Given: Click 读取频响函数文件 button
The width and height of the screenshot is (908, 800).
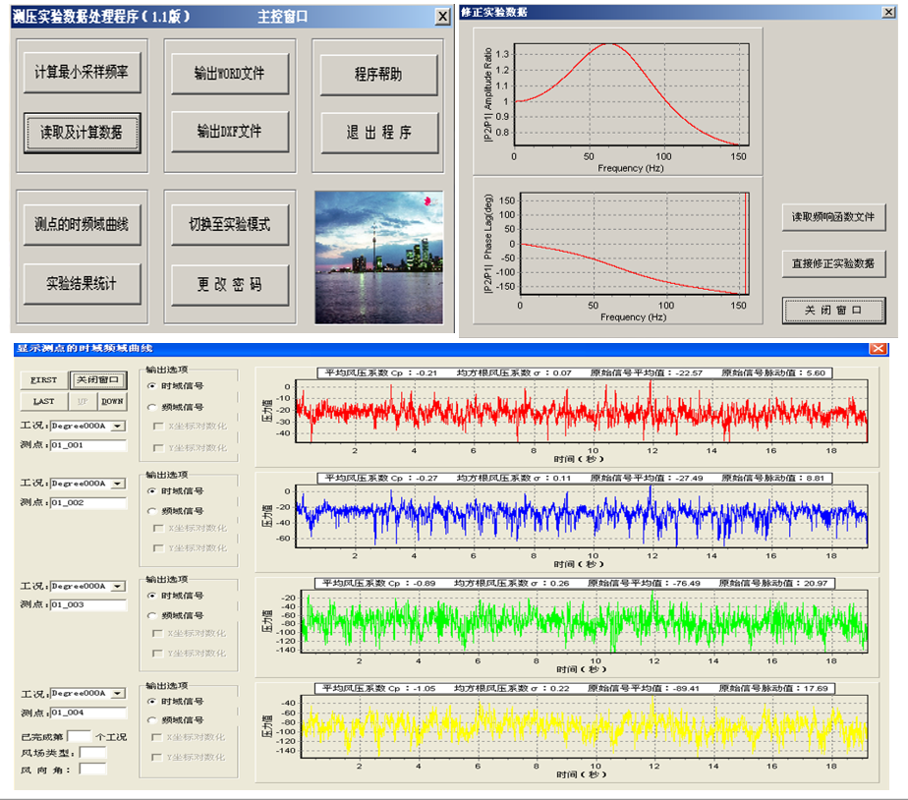Looking at the screenshot, I should click(x=833, y=216).
